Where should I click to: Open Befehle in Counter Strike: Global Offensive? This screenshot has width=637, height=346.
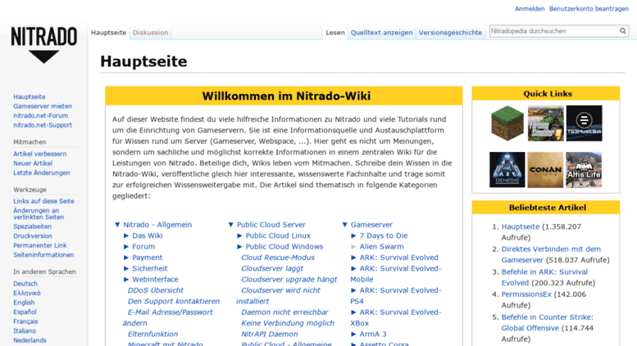[x=547, y=322]
